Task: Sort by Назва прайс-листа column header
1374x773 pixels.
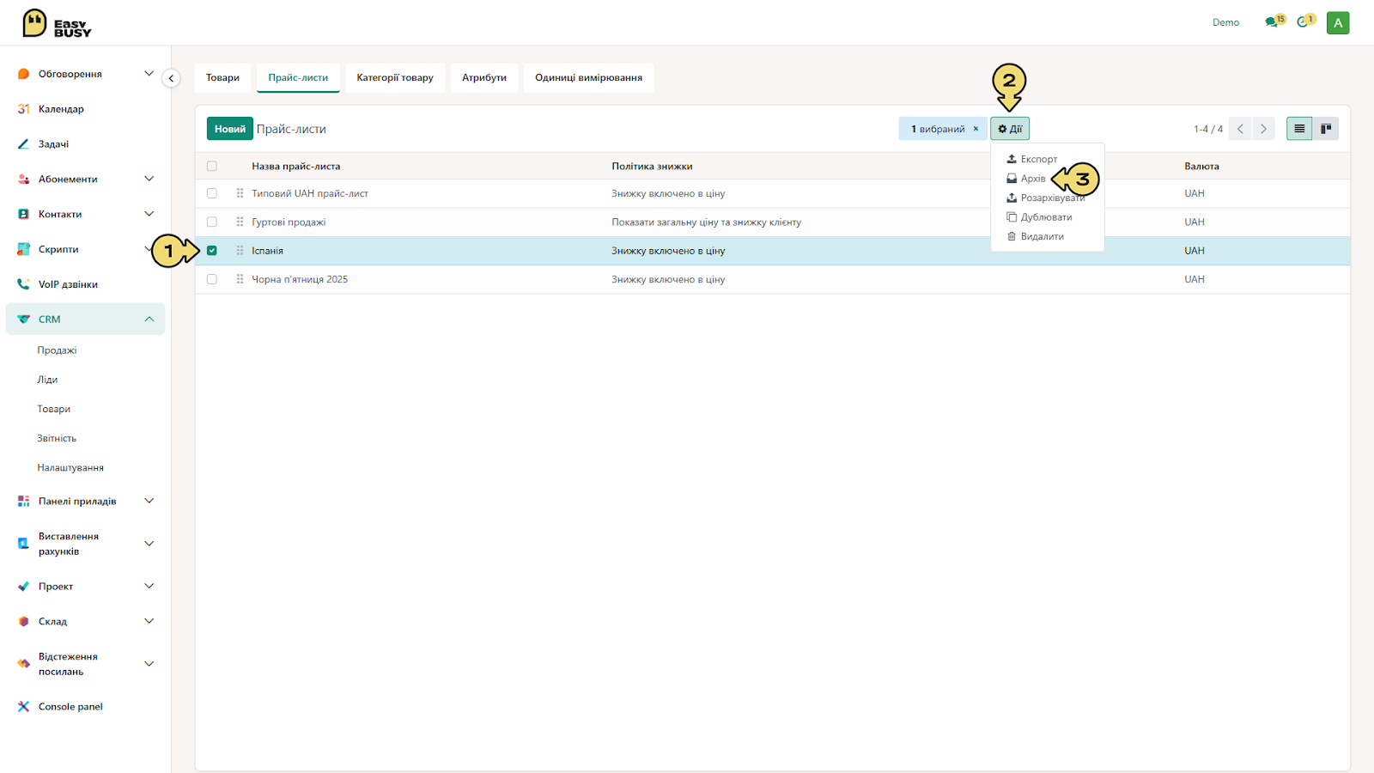Action: 296,167
